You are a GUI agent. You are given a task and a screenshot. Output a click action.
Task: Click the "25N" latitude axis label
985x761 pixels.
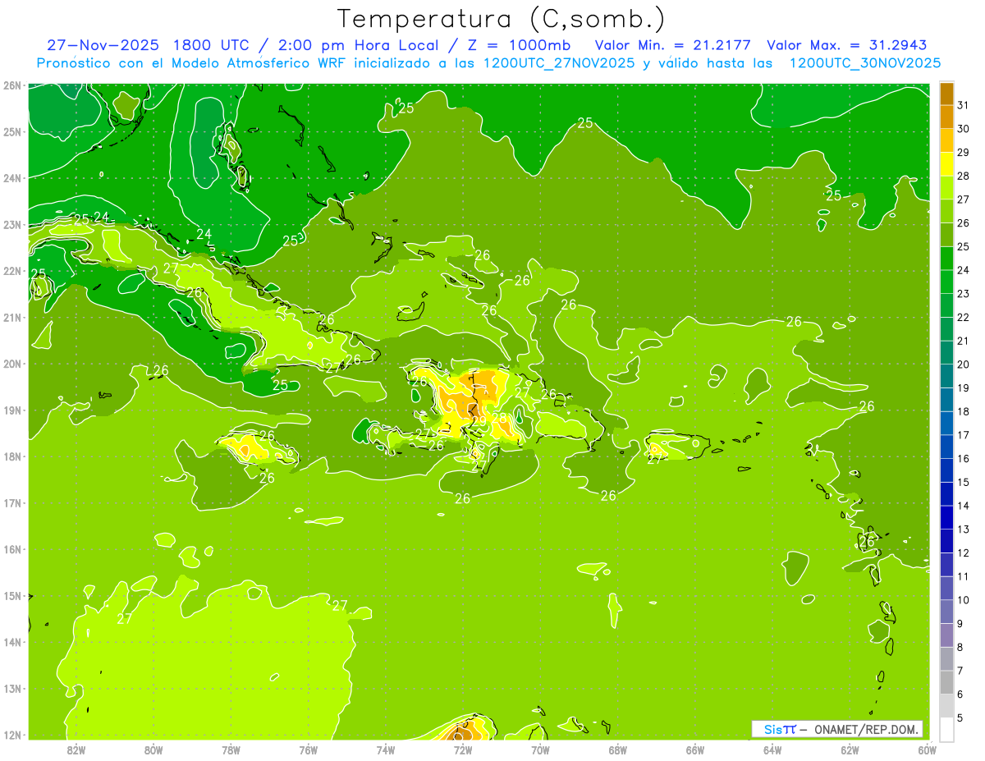(11, 131)
